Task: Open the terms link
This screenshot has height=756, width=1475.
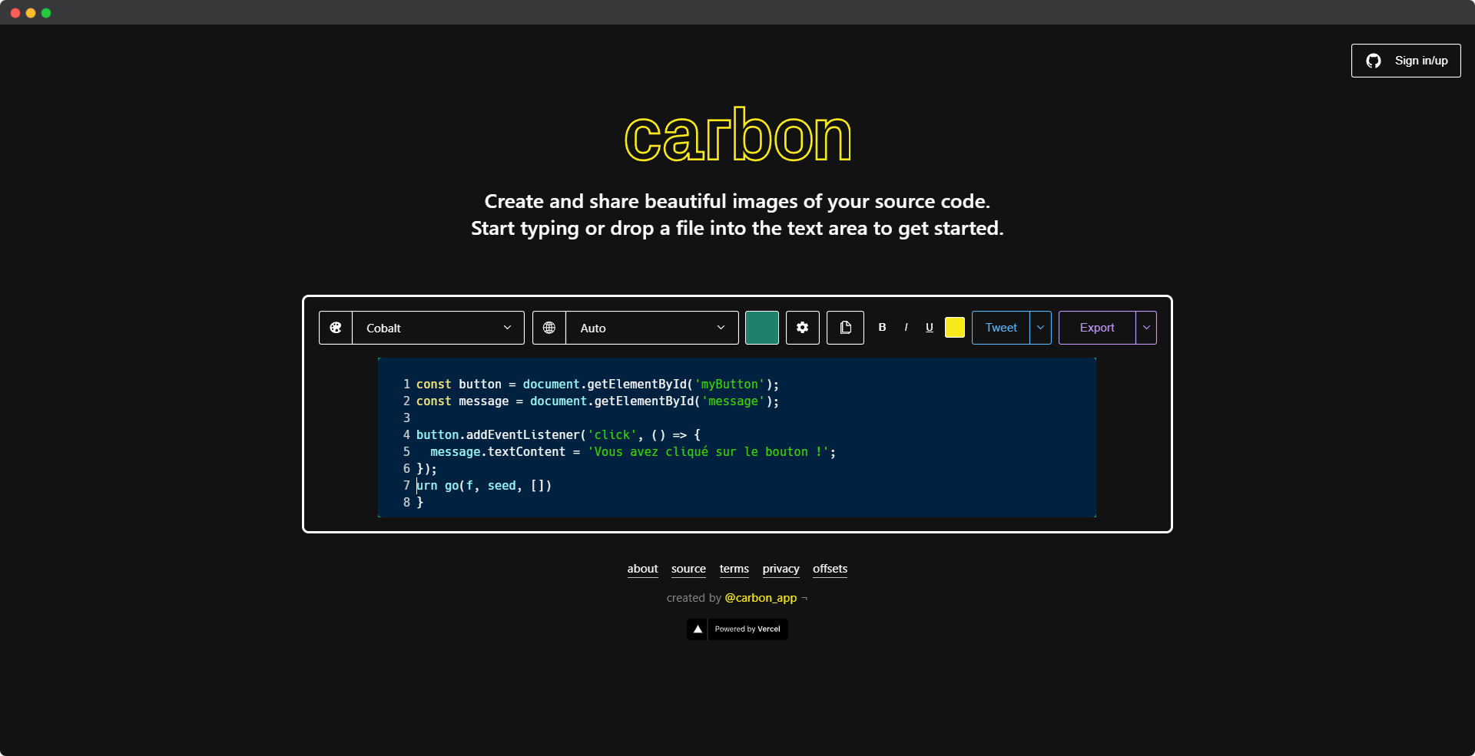Action: coord(734,569)
